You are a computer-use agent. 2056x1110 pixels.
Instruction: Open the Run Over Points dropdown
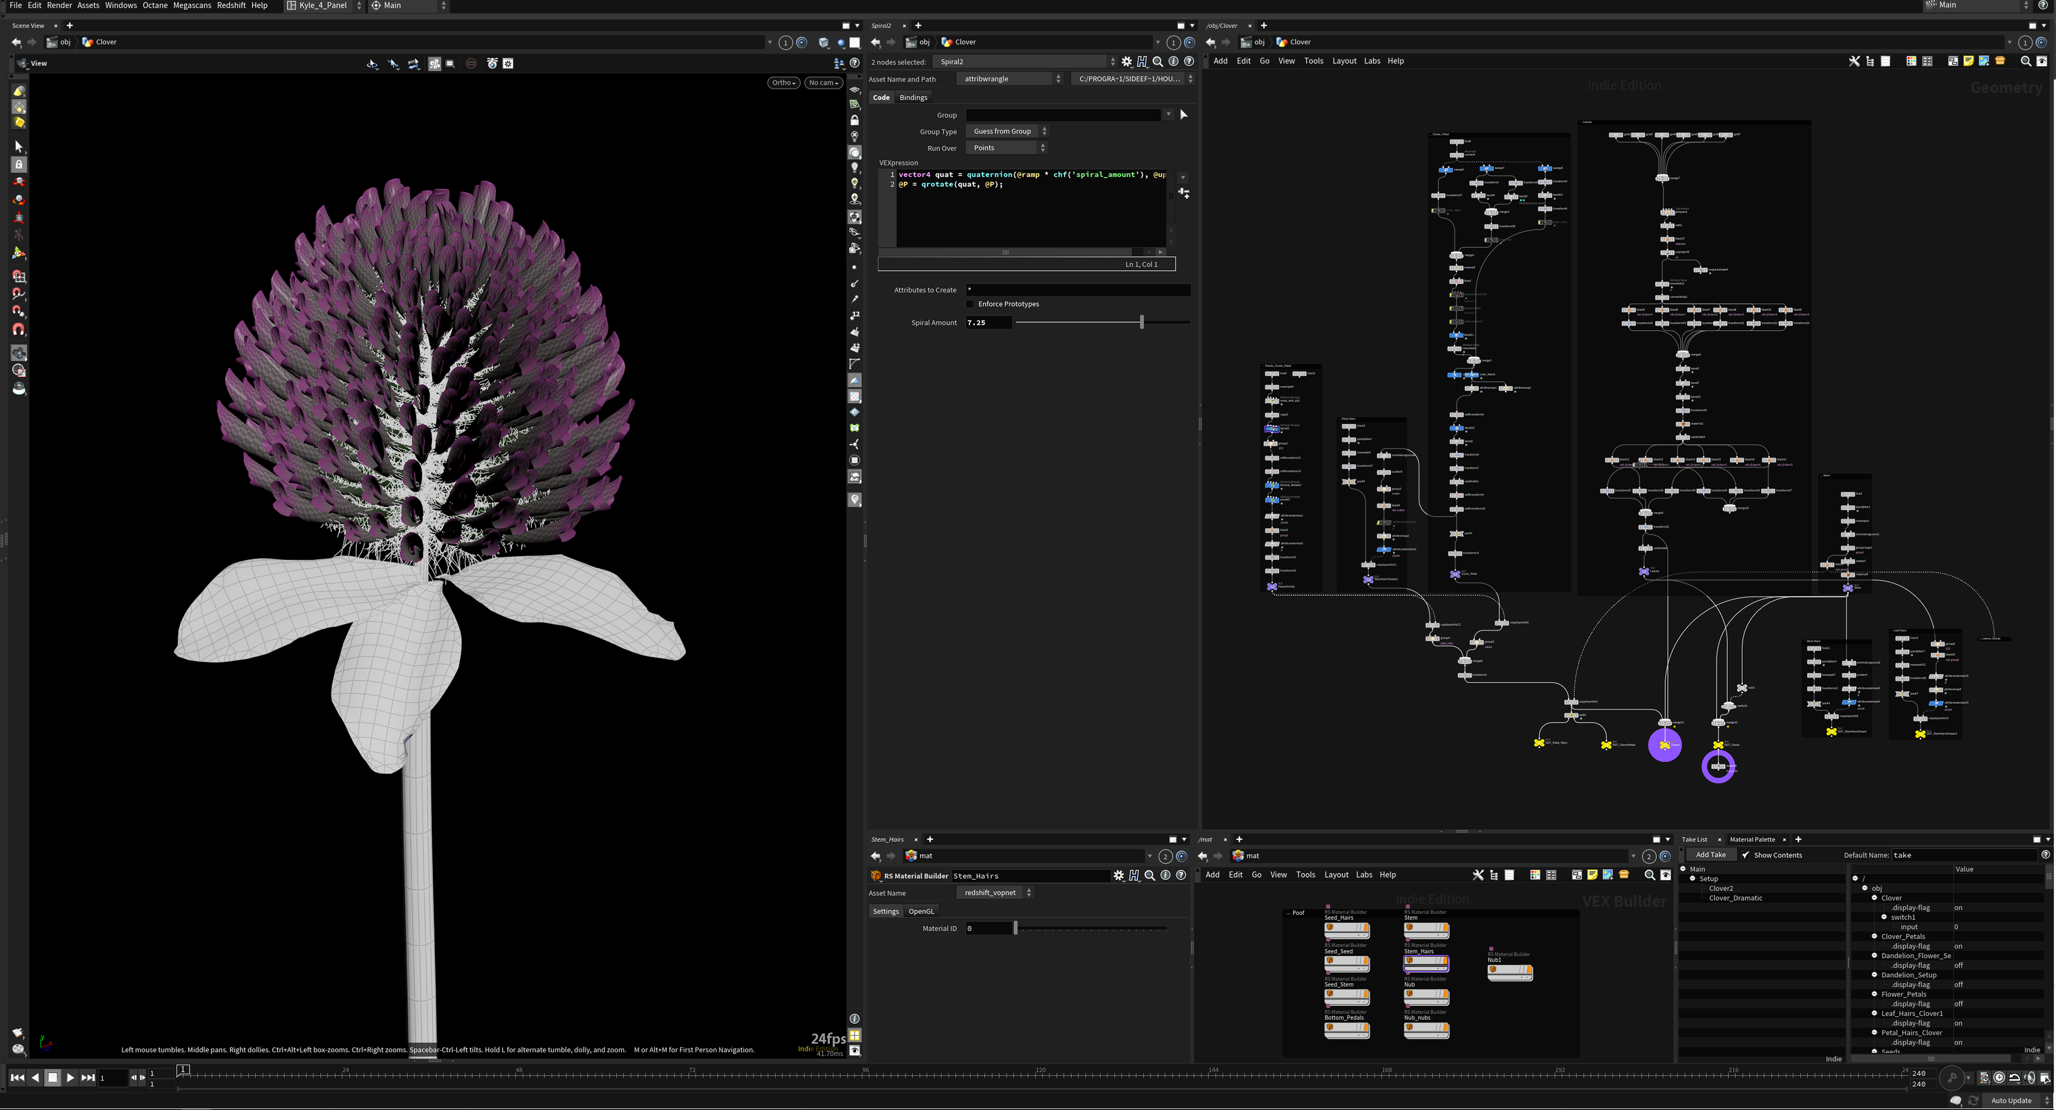coord(1007,148)
